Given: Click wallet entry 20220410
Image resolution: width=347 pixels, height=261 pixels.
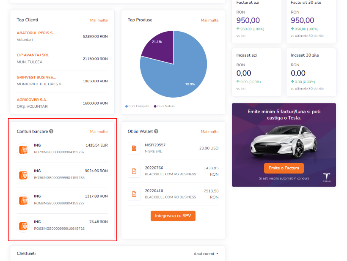Looking at the screenshot, I should 154,190.
